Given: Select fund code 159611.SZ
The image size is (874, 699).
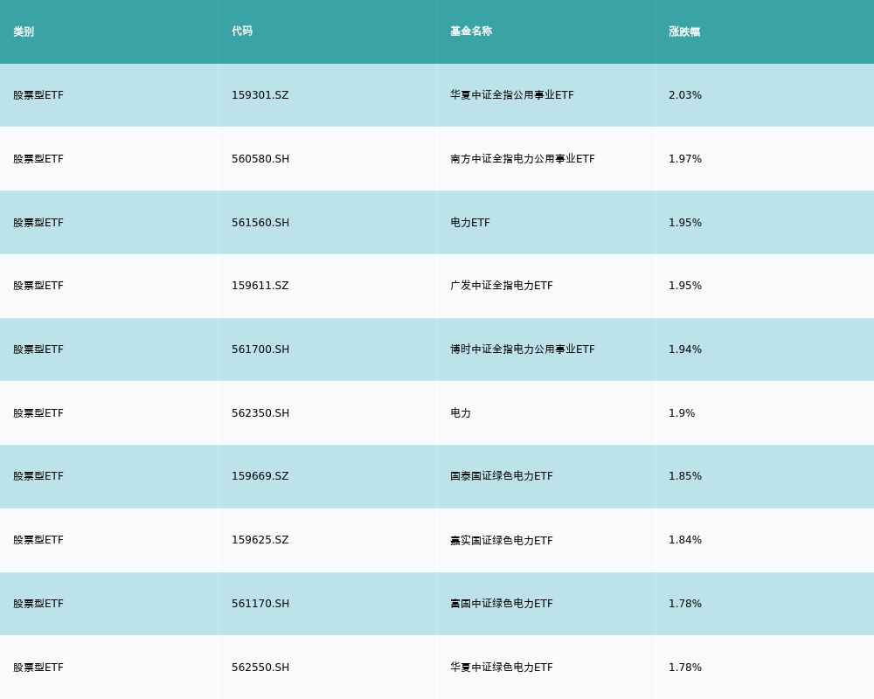Looking at the screenshot, I should pos(260,286).
